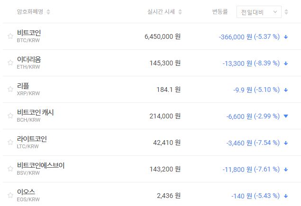This screenshot has height=206, width=301.
Task: Favorite Bitcoin with the star icon
Action: [x=10, y=36]
